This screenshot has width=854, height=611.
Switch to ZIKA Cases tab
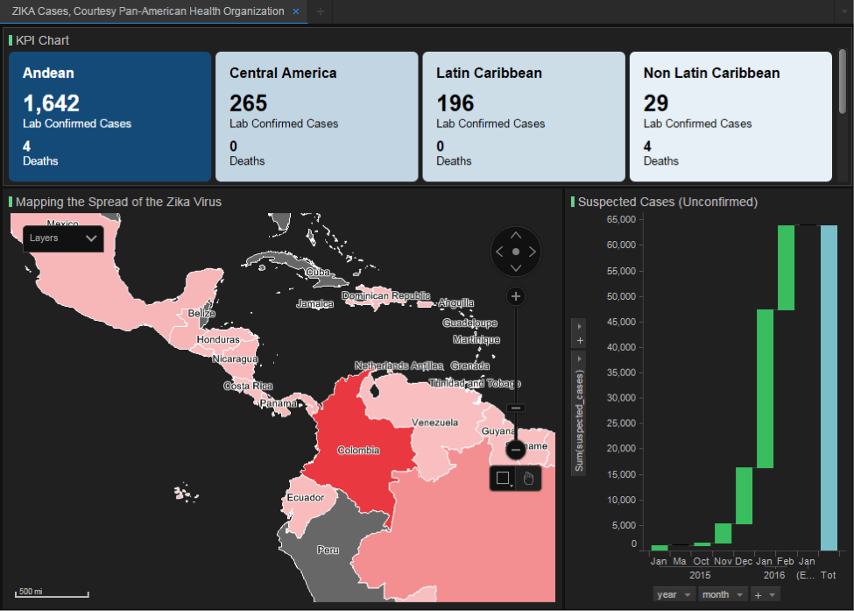coord(148,11)
